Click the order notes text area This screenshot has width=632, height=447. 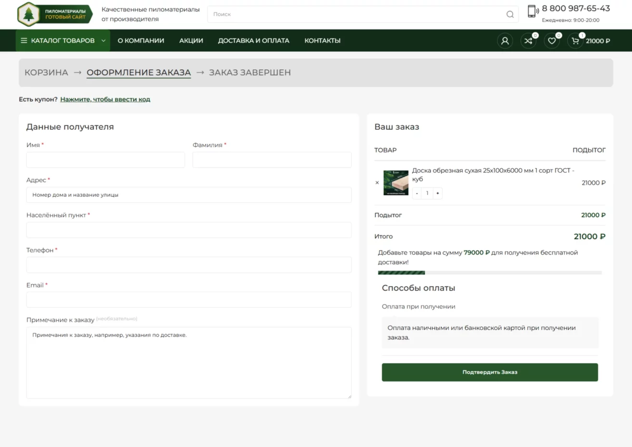[x=189, y=363]
